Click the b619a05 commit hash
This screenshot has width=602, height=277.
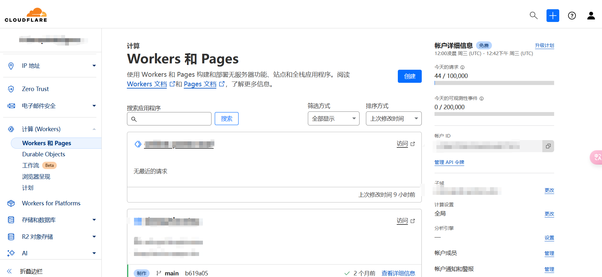(197, 273)
